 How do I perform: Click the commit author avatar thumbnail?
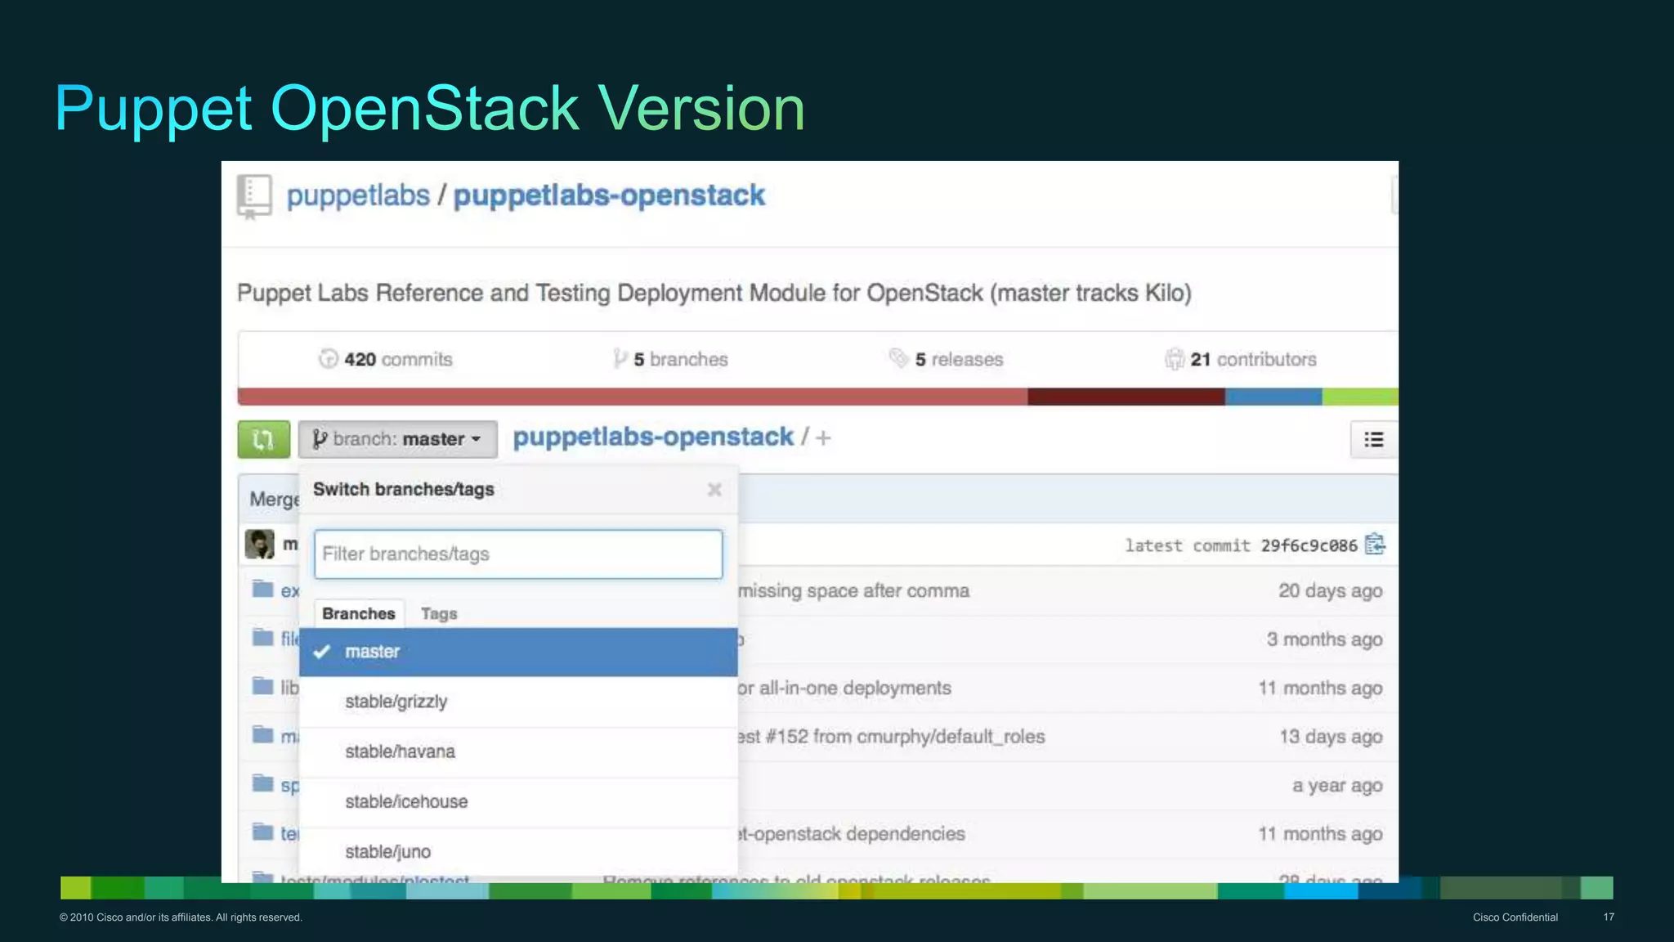click(260, 545)
